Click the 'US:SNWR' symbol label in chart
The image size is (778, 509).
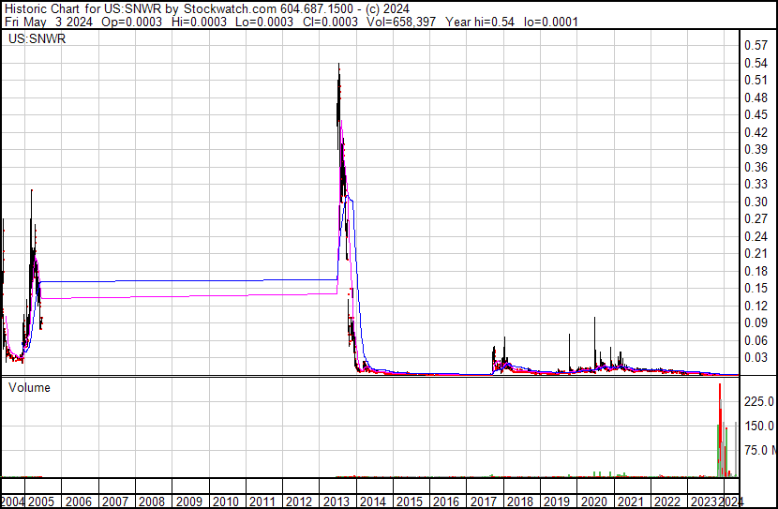(x=37, y=38)
